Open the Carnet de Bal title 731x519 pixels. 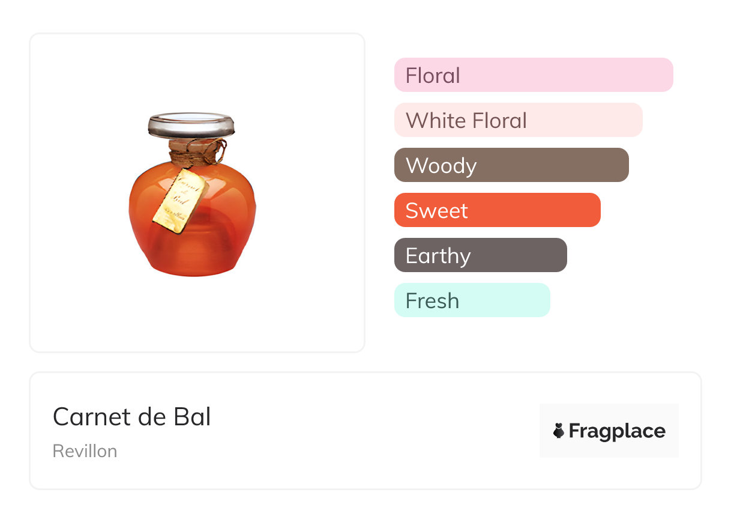[x=132, y=417]
